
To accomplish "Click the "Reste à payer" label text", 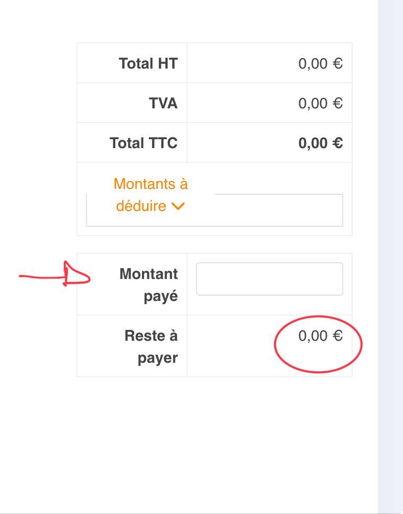I will pyautogui.click(x=151, y=347).
